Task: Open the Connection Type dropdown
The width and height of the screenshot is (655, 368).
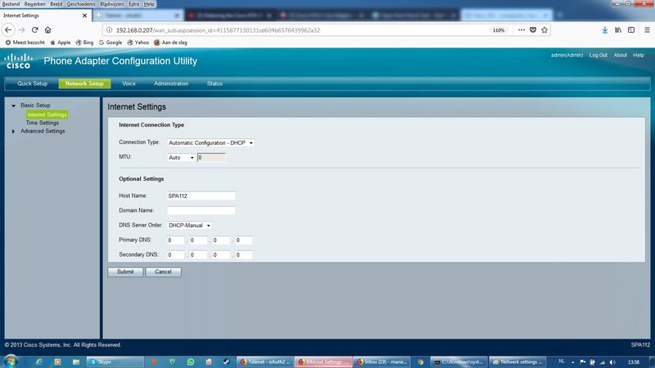Action: point(211,142)
